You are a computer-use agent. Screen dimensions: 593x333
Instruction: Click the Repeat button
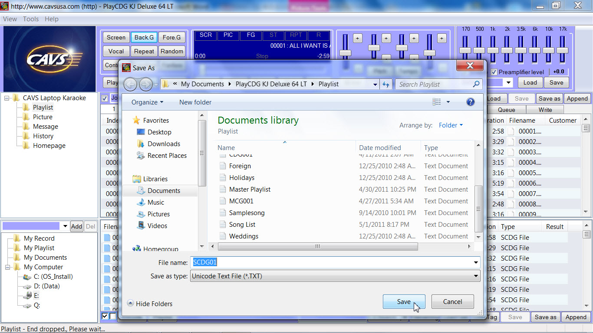tap(144, 51)
